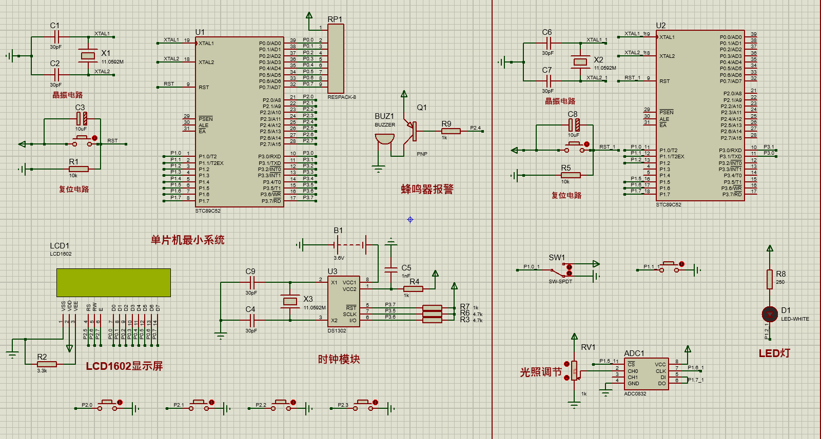The height and width of the screenshot is (439, 821).
Task: Click the U3 DS1302 clock chip
Action: pyautogui.click(x=343, y=301)
